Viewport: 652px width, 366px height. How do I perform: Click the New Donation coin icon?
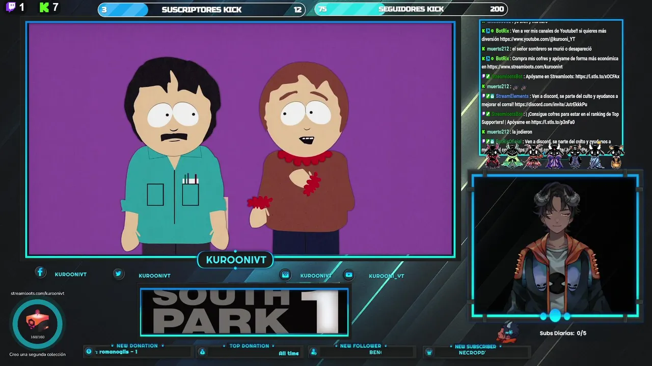coord(89,351)
